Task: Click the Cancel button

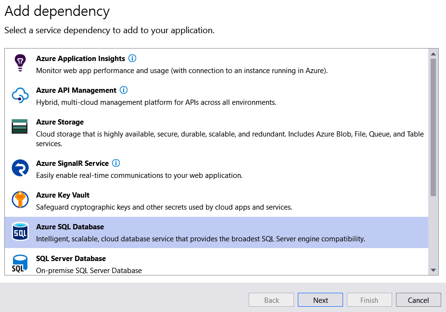Action: point(418,300)
